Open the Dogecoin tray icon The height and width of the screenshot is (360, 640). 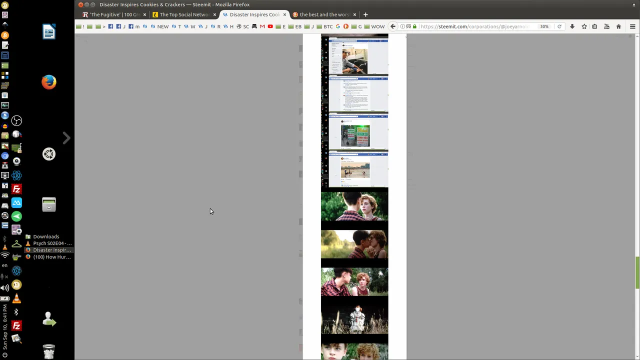16,285
